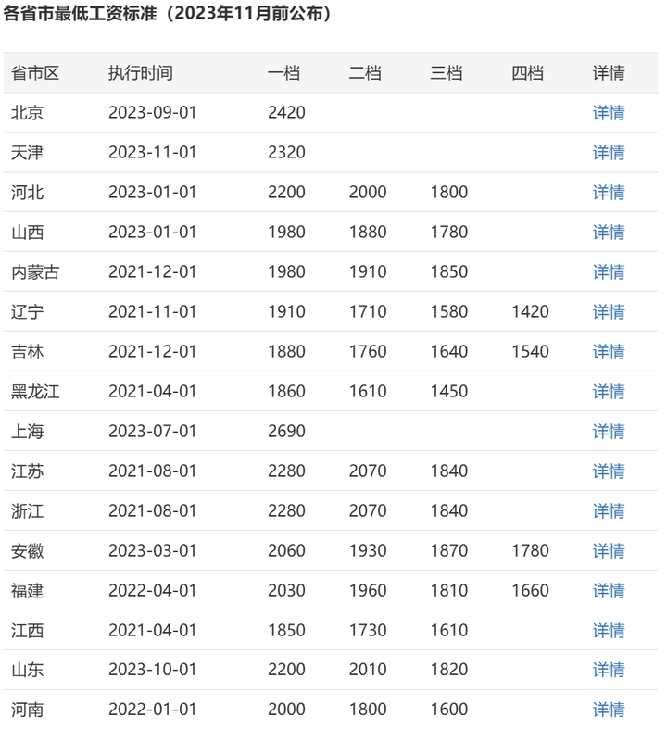Click the value 1760 in 吉林 row
This screenshot has width=667, height=729.
(x=368, y=351)
